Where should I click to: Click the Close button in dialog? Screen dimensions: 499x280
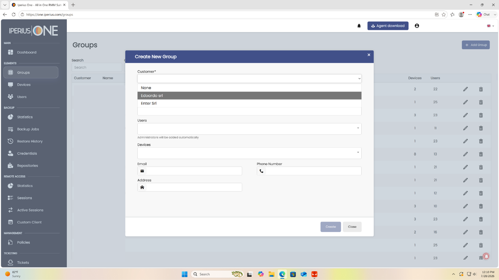pyautogui.click(x=352, y=227)
